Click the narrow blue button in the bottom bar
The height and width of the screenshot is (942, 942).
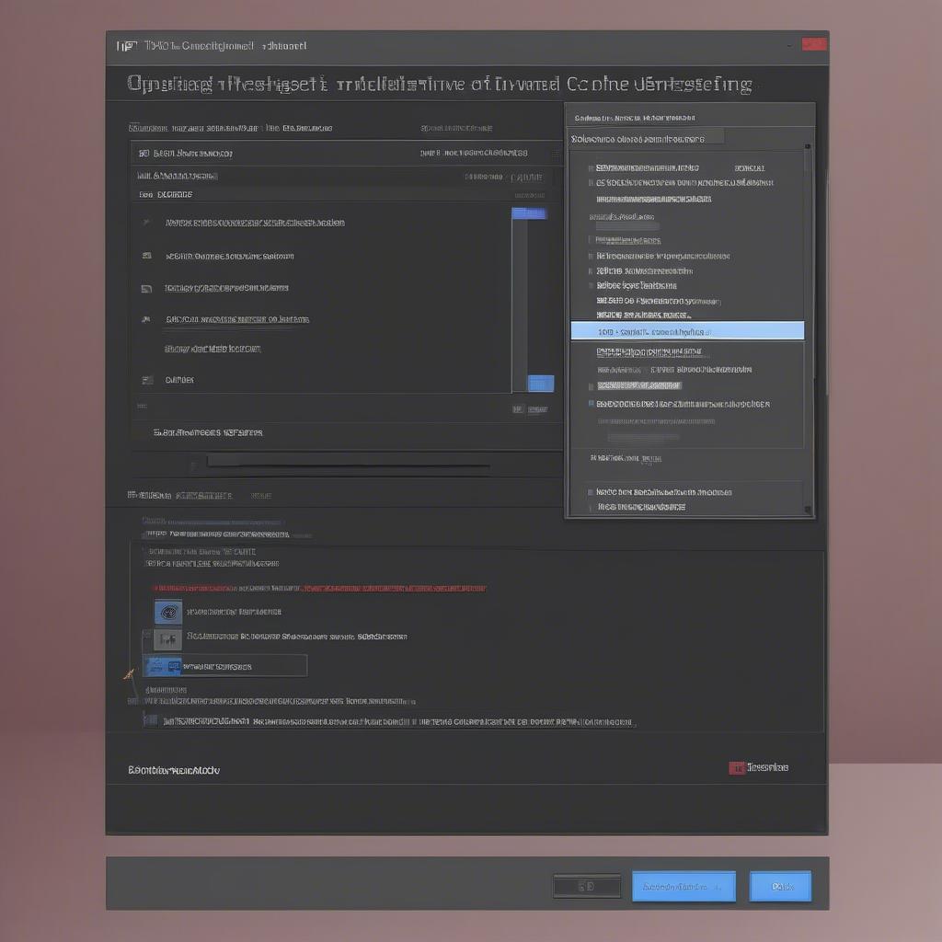pyautogui.click(x=780, y=886)
